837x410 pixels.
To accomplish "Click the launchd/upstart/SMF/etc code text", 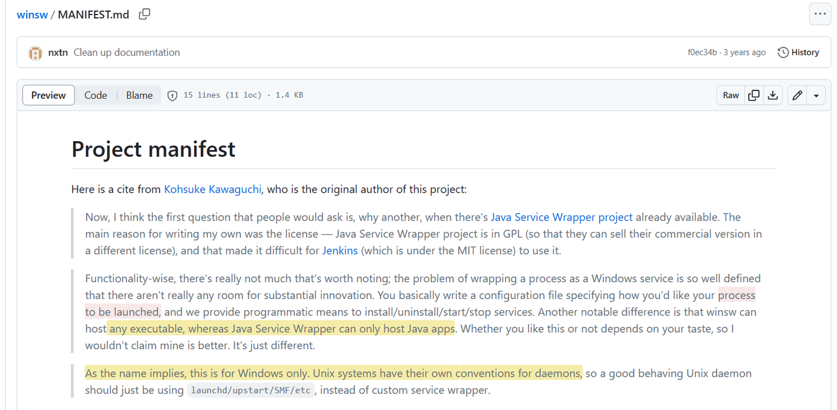I will (251, 390).
